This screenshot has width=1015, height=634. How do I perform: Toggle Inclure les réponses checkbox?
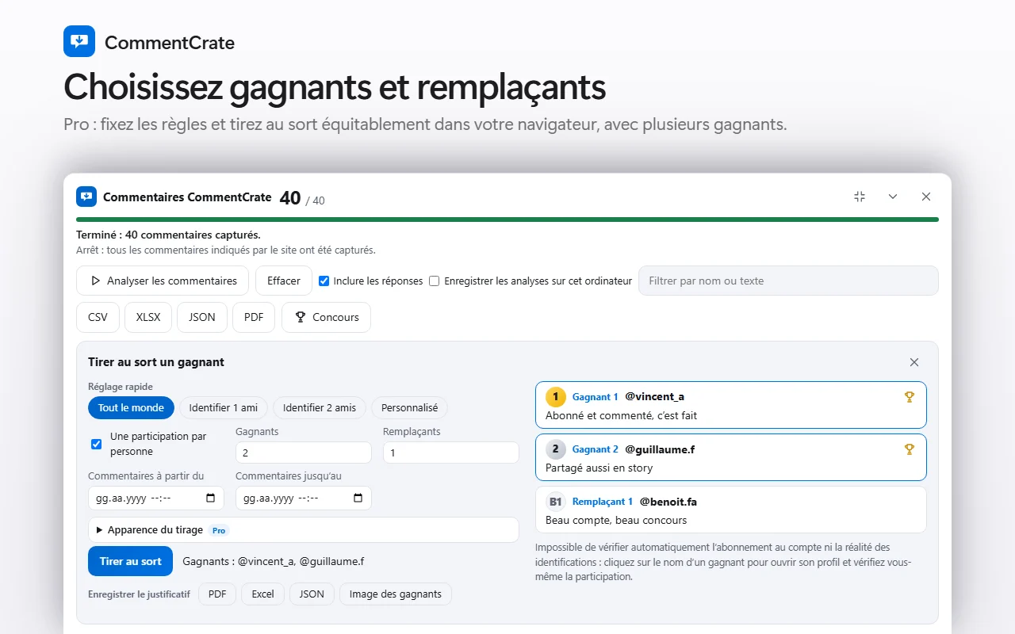point(324,281)
